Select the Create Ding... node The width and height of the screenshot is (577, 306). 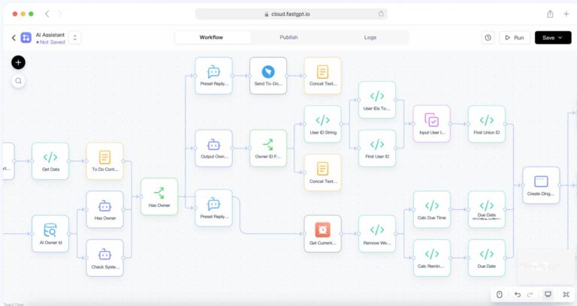coord(541,185)
